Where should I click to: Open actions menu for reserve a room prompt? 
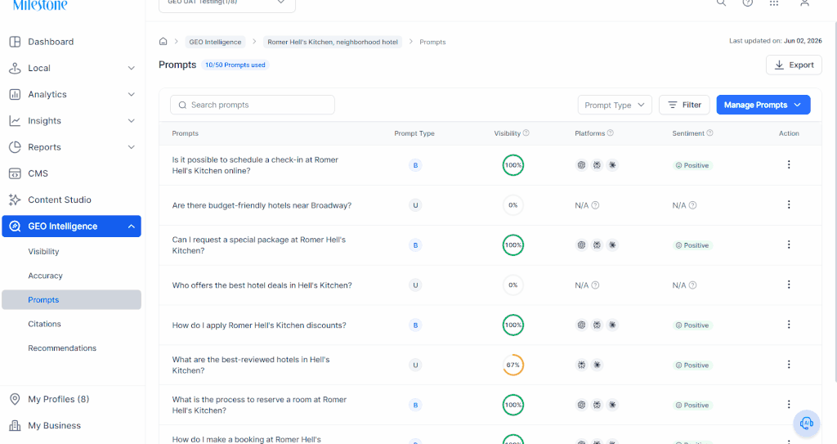coord(789,405)
